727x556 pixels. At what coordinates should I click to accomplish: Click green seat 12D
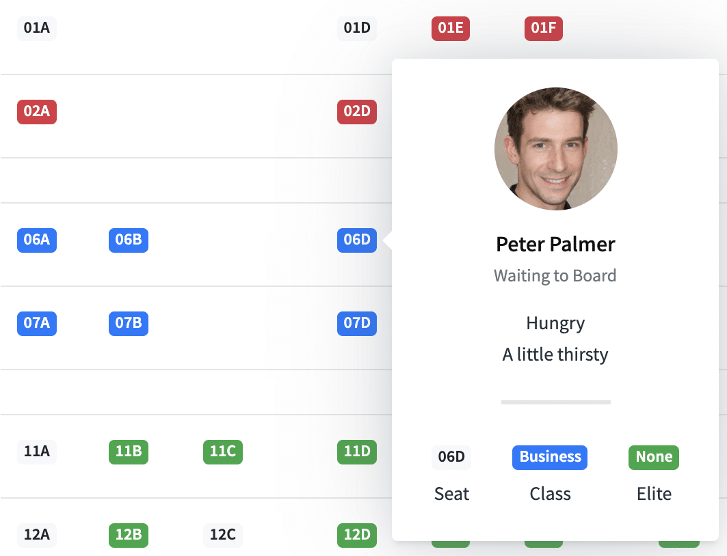[x=357, y=535]
